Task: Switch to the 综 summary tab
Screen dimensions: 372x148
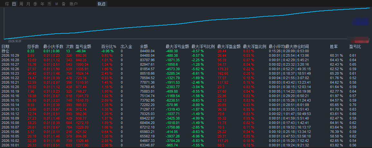Action: click(7, 4)
